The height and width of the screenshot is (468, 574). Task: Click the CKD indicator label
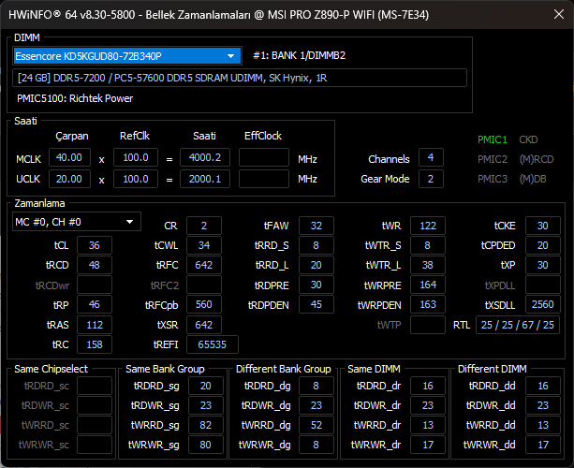coord(528,139)
